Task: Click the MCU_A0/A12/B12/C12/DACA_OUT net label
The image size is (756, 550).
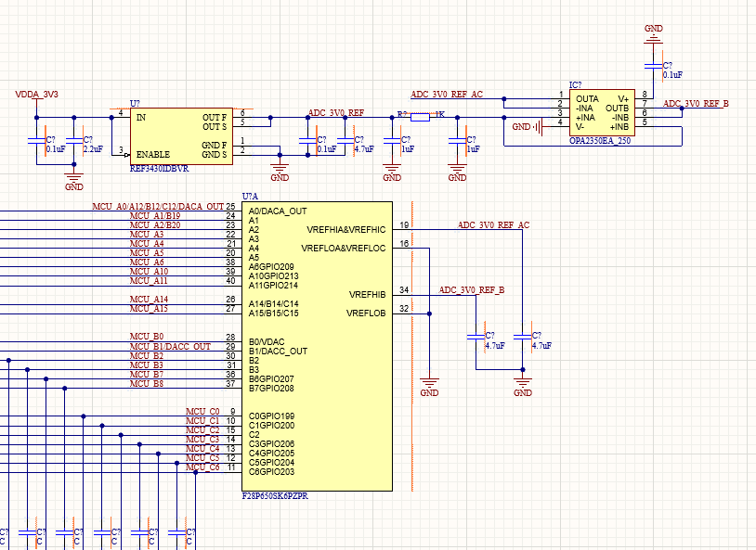Action: pyautogui.click(x=158, y=206)
